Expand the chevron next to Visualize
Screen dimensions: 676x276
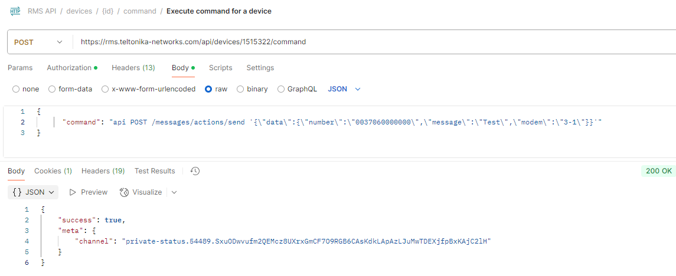coord(174,192)
